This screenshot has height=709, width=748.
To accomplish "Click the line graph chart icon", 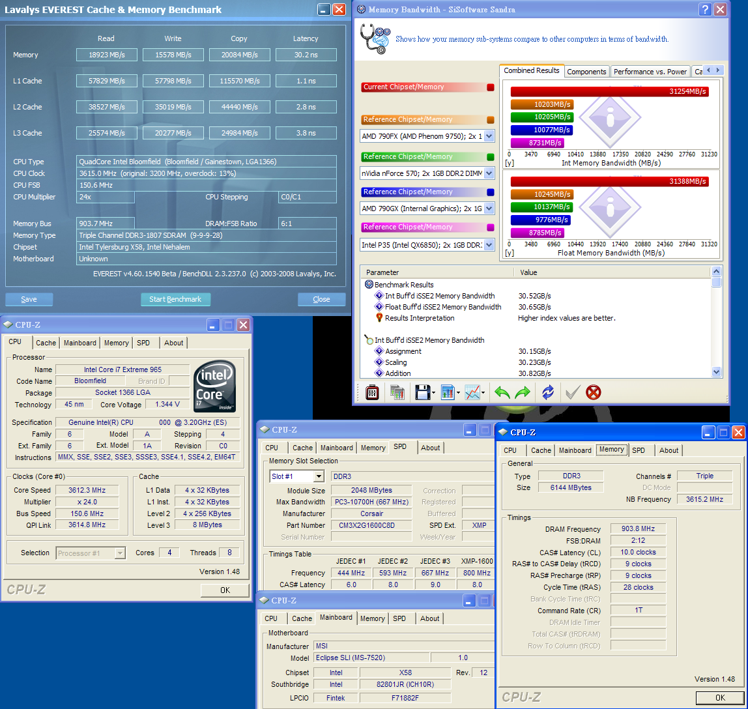I will pos(472,392).
